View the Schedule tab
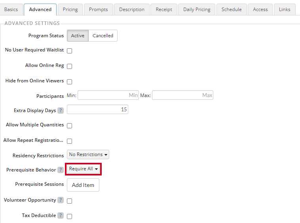This screenshot has height=223, width=300. pyautogui.click(x=232, y=10)
